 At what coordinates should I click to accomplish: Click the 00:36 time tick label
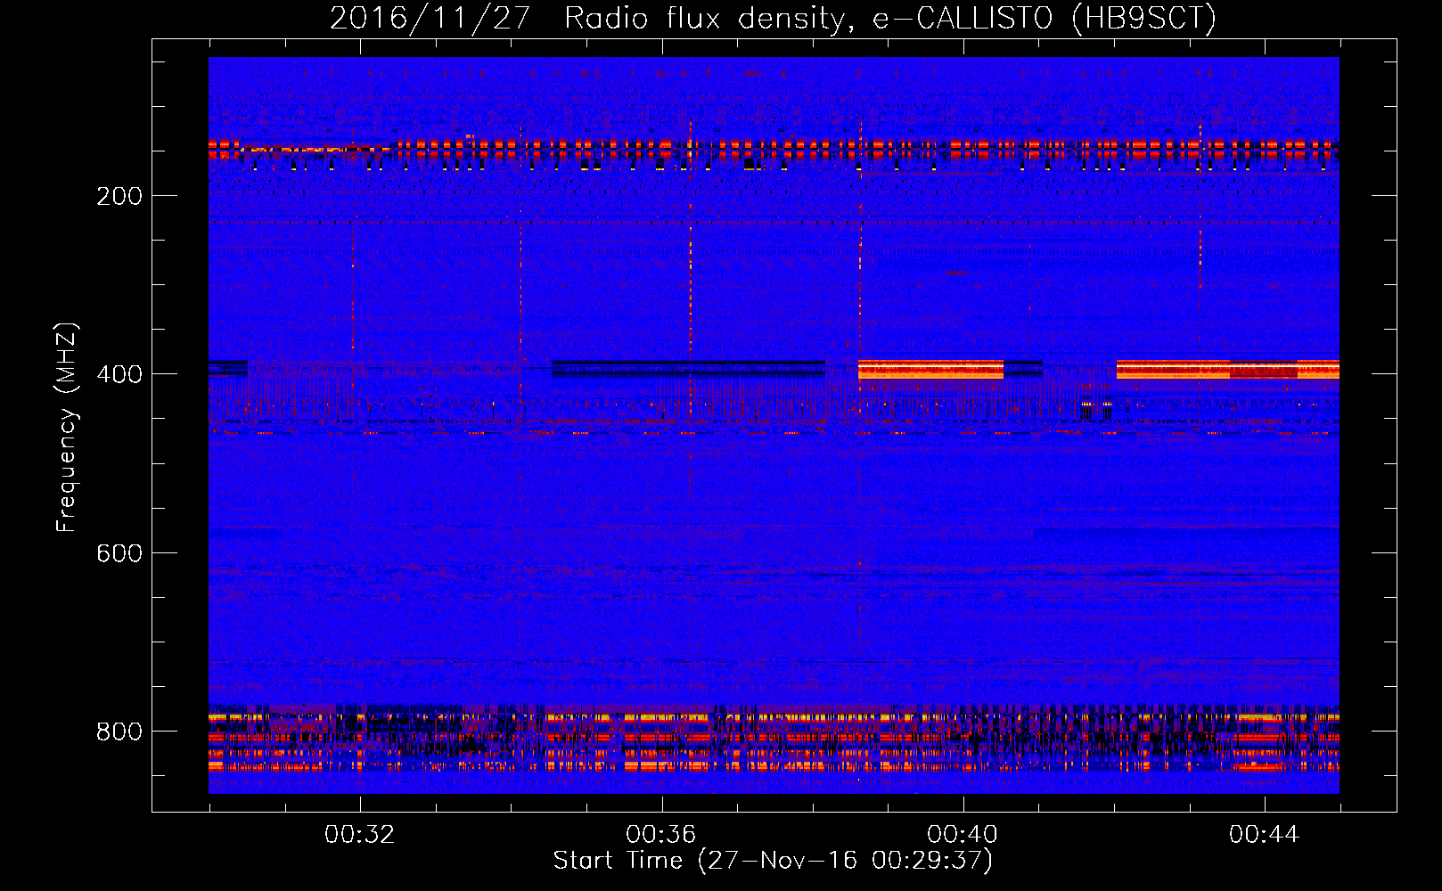click(x=660, y=835)
